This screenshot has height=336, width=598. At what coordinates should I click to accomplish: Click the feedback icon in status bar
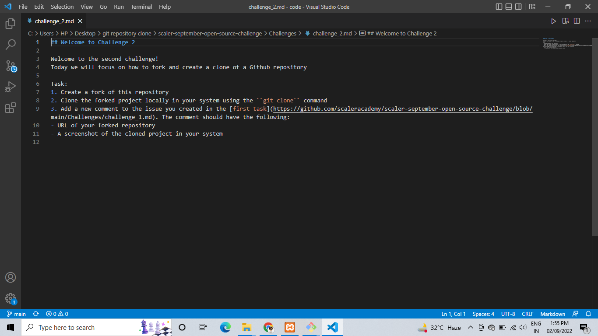[576, 314]
